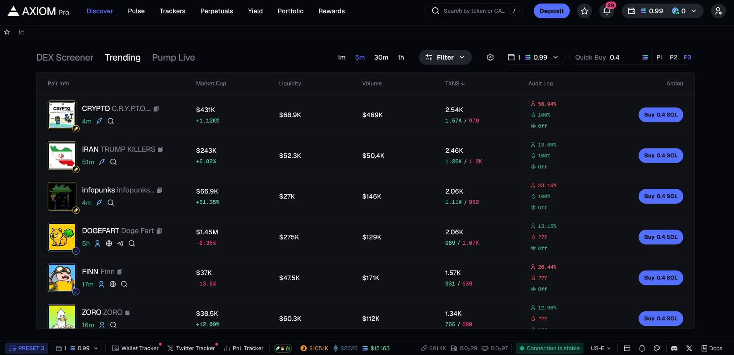Open PnL Tracker

(x=244, y=348)
